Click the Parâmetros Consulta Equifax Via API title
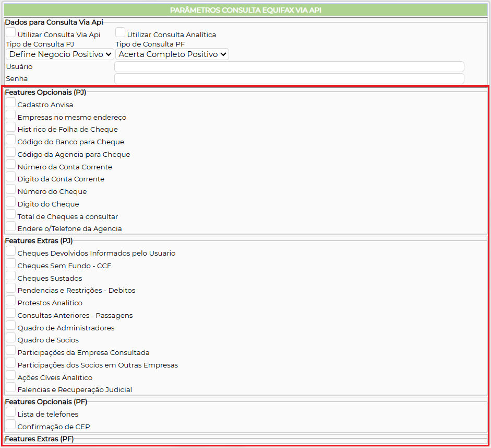Viewport: 491px width, 448px height. [245, 10]
